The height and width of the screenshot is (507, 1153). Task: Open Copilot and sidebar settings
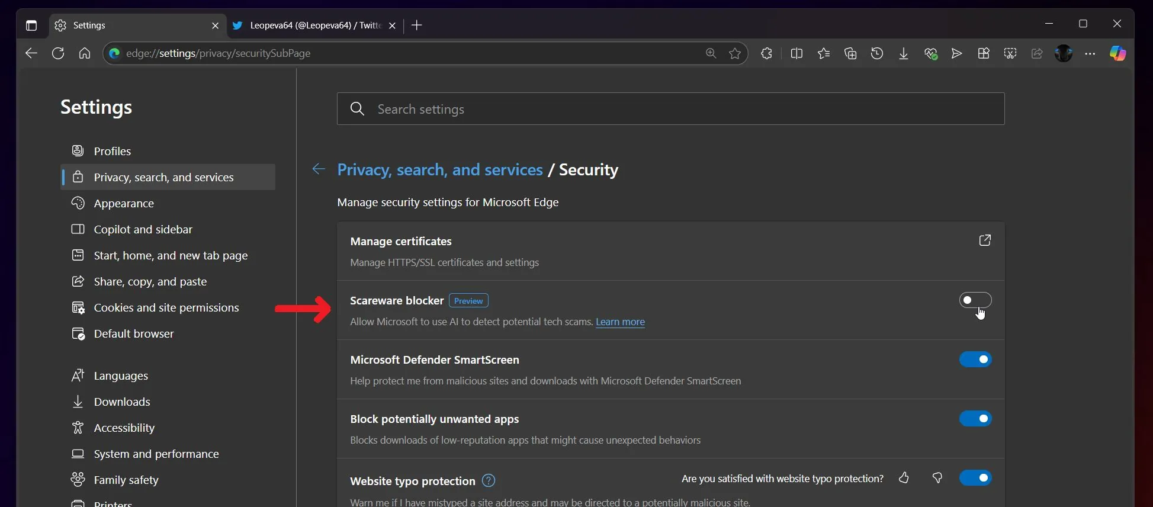(168, 229)
